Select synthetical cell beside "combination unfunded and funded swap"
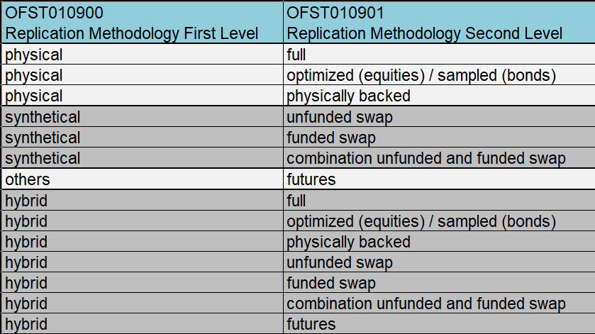The image size is (595, 334). pyautogui.click(x=142, y=158)
